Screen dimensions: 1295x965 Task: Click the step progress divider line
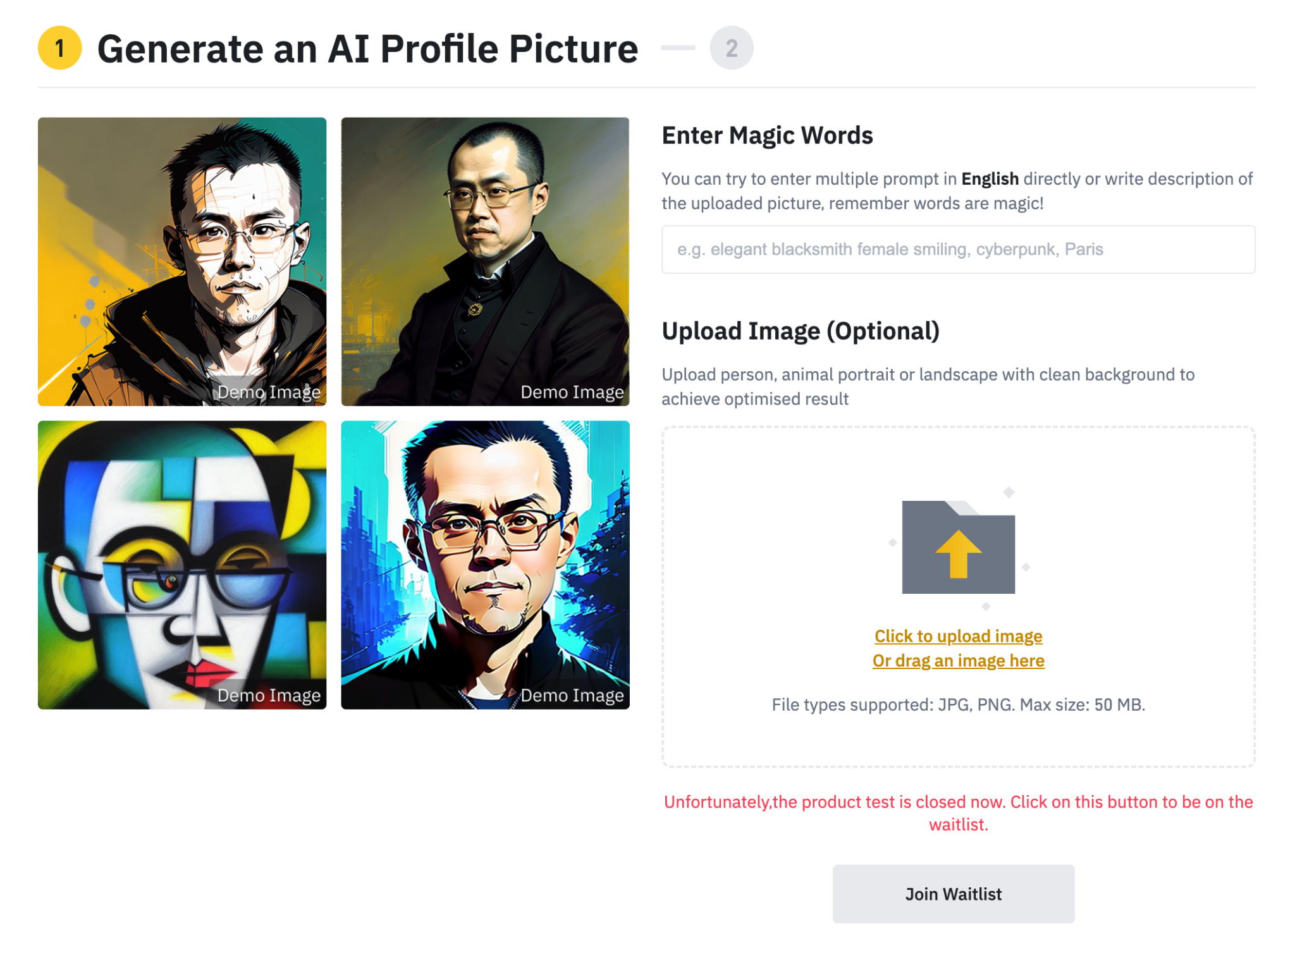tap(677, 47)
